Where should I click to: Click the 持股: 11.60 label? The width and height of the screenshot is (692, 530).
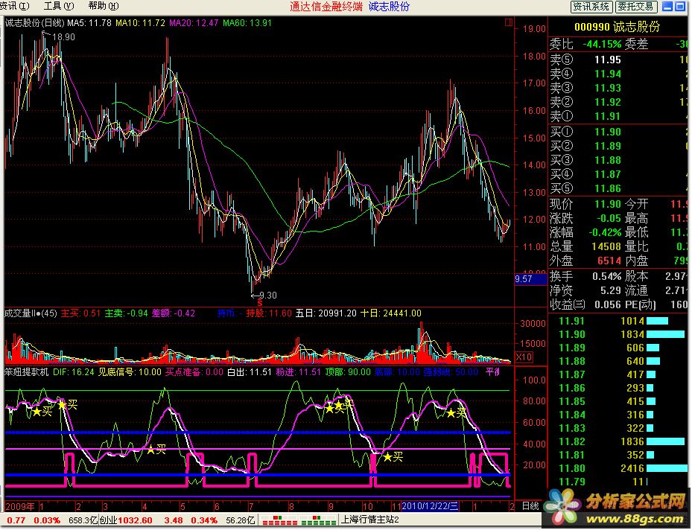click(x=269, y=313)
